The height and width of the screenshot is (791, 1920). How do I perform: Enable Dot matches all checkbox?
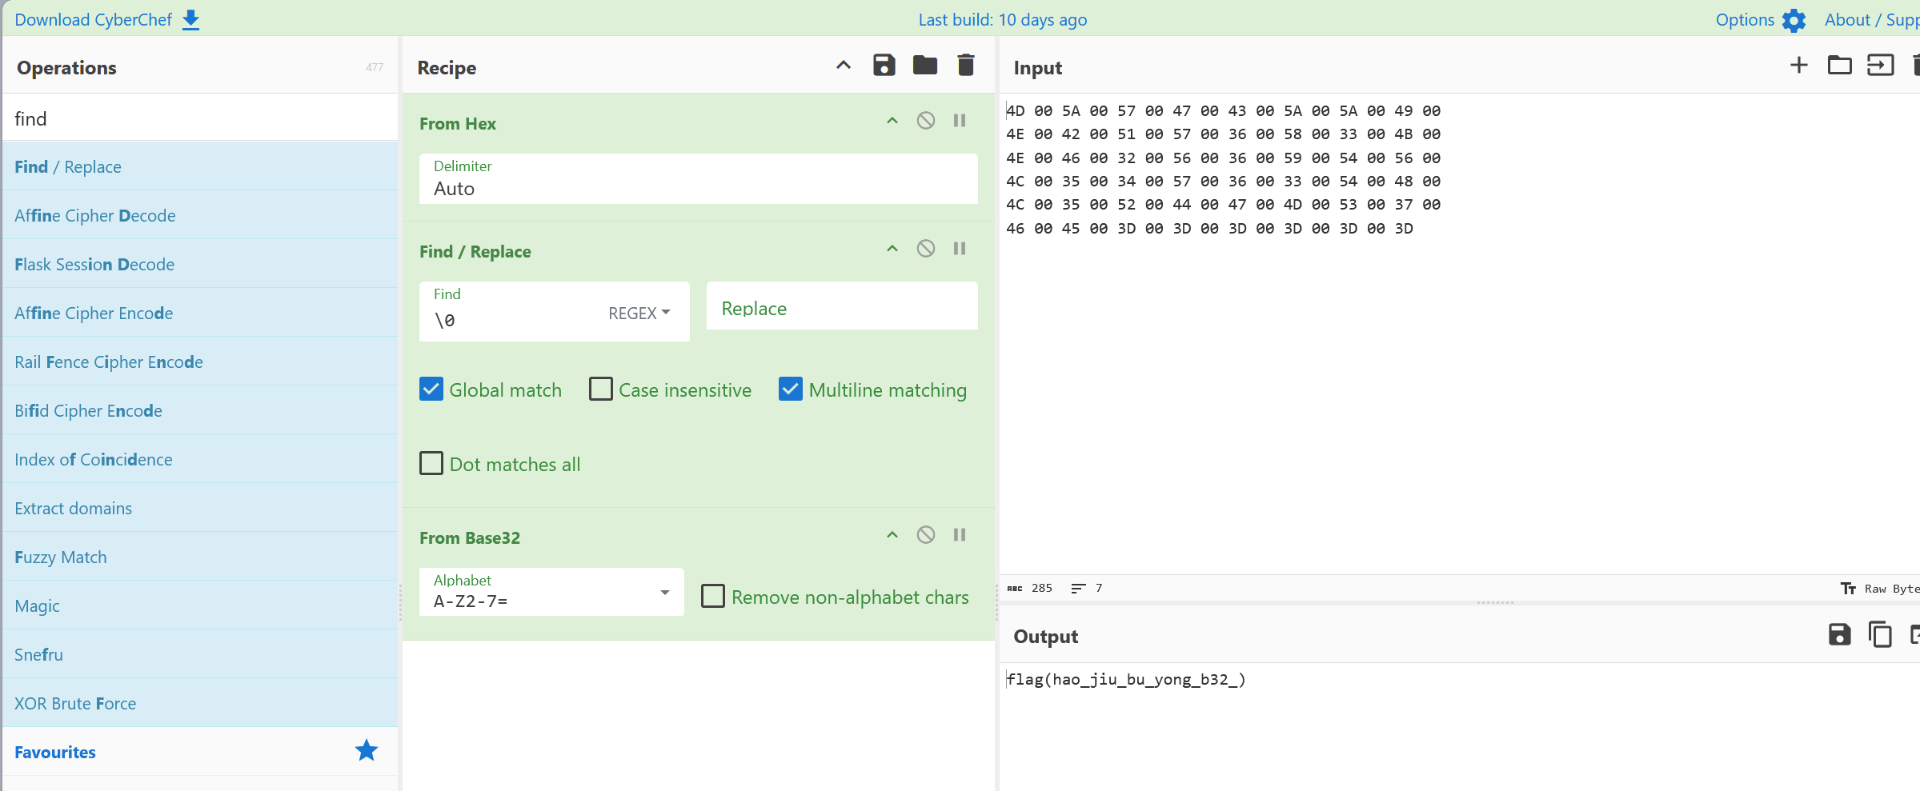click(431, 464)
